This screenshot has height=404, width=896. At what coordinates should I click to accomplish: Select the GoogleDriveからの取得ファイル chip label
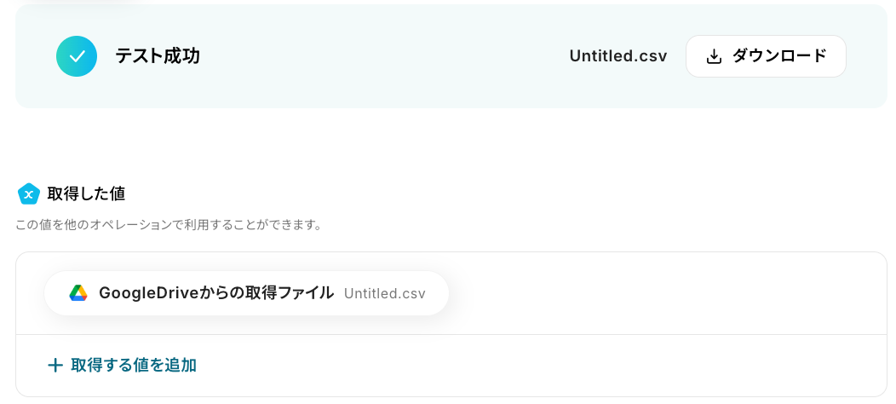pyautogui.click(x=216, y=293)
